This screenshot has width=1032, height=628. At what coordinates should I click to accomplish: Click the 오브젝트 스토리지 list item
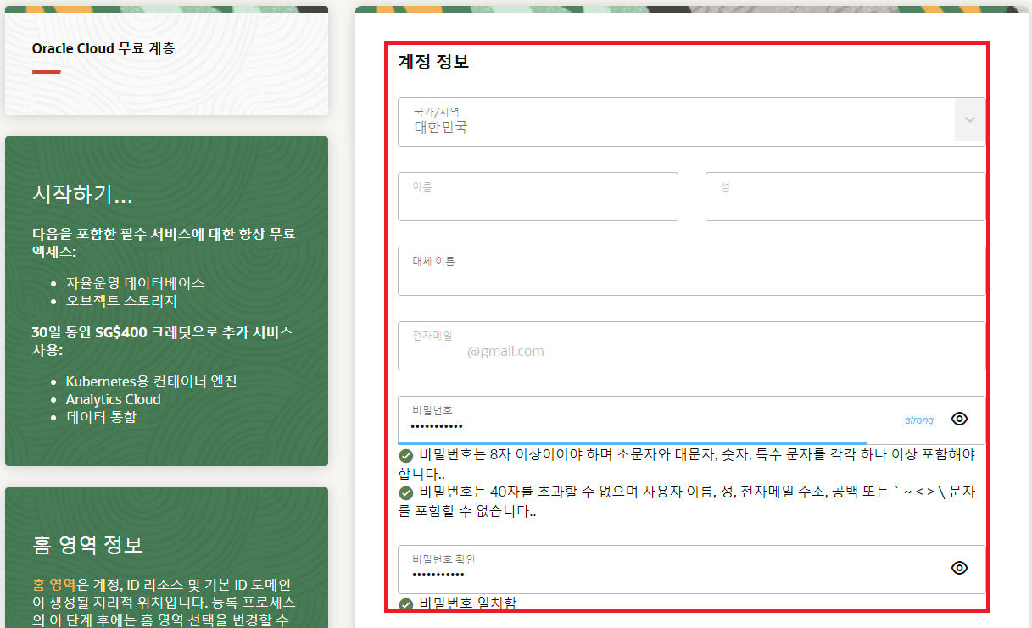pos(121,301)
